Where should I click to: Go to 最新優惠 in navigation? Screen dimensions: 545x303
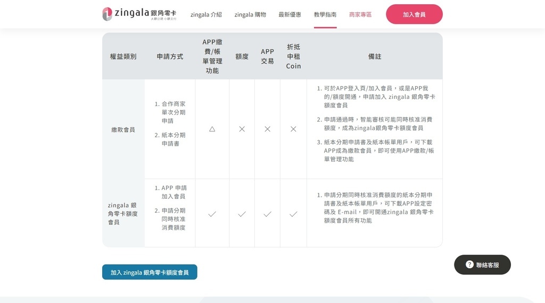click(x=290, y=14)
